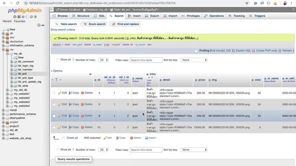Open bottom Sort by key dropdown
Screen dimensions: 296x166
(194, 150)
